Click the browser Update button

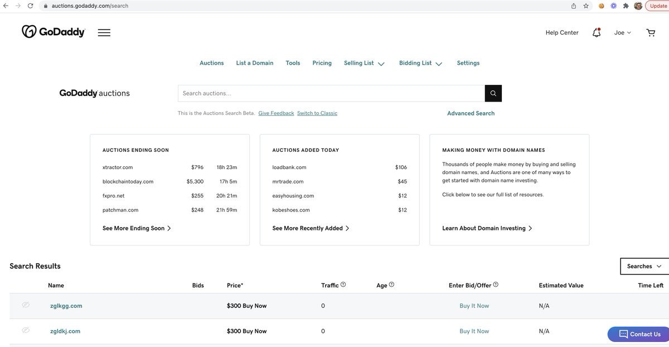[658, 6]
